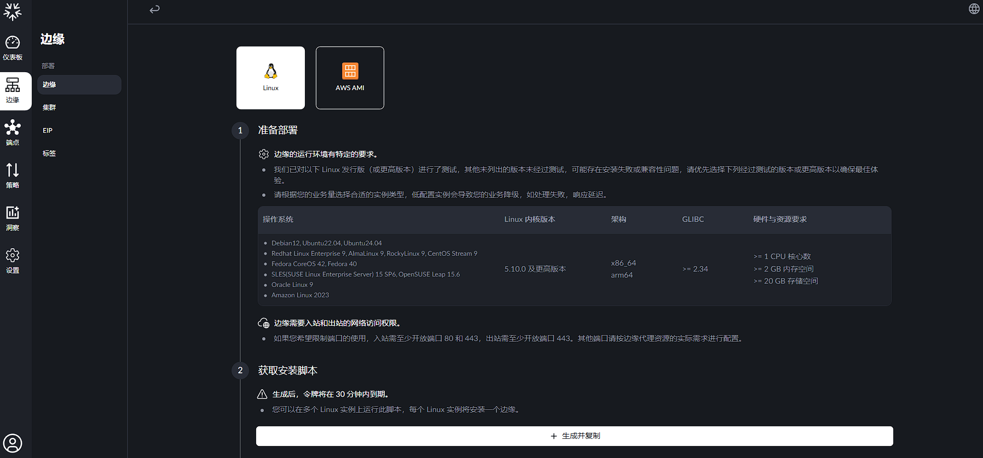Click the 生成并复制 button
Screen dimensions: 983x458
point(574,436)
